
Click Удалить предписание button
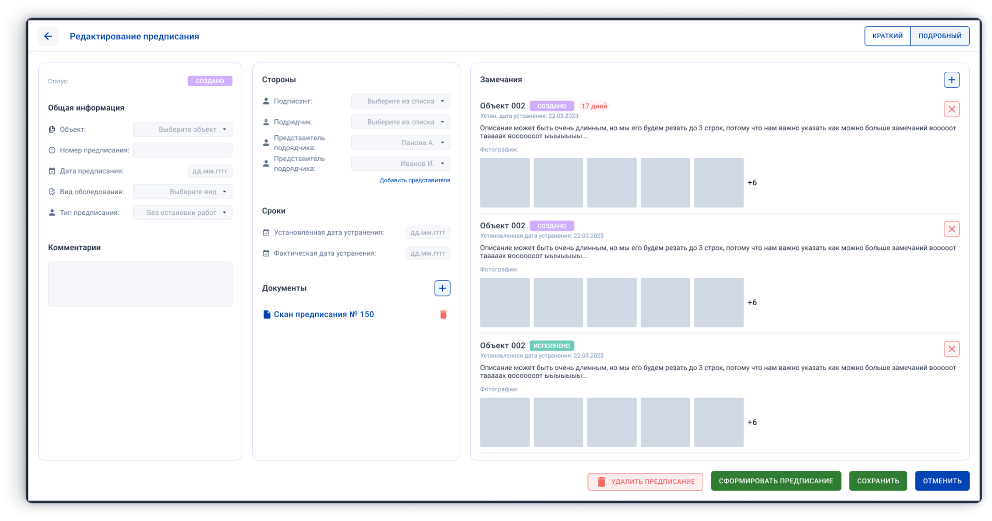tap(645, 481)
